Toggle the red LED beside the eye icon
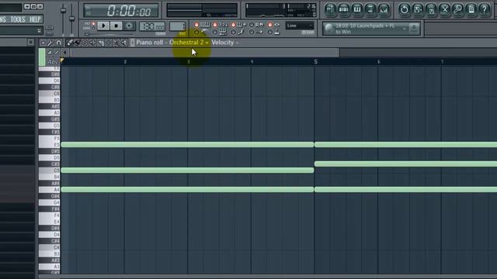 click(x=269, y=24)
